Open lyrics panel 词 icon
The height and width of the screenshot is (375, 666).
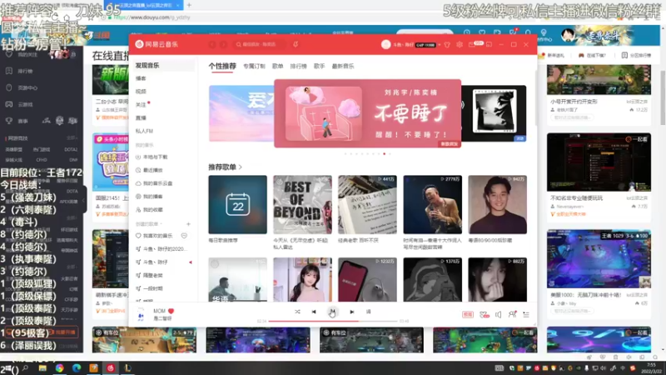368,312
